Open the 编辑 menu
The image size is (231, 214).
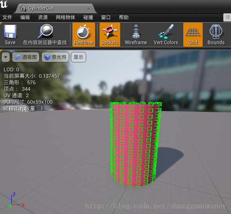(x=25, y=17)
